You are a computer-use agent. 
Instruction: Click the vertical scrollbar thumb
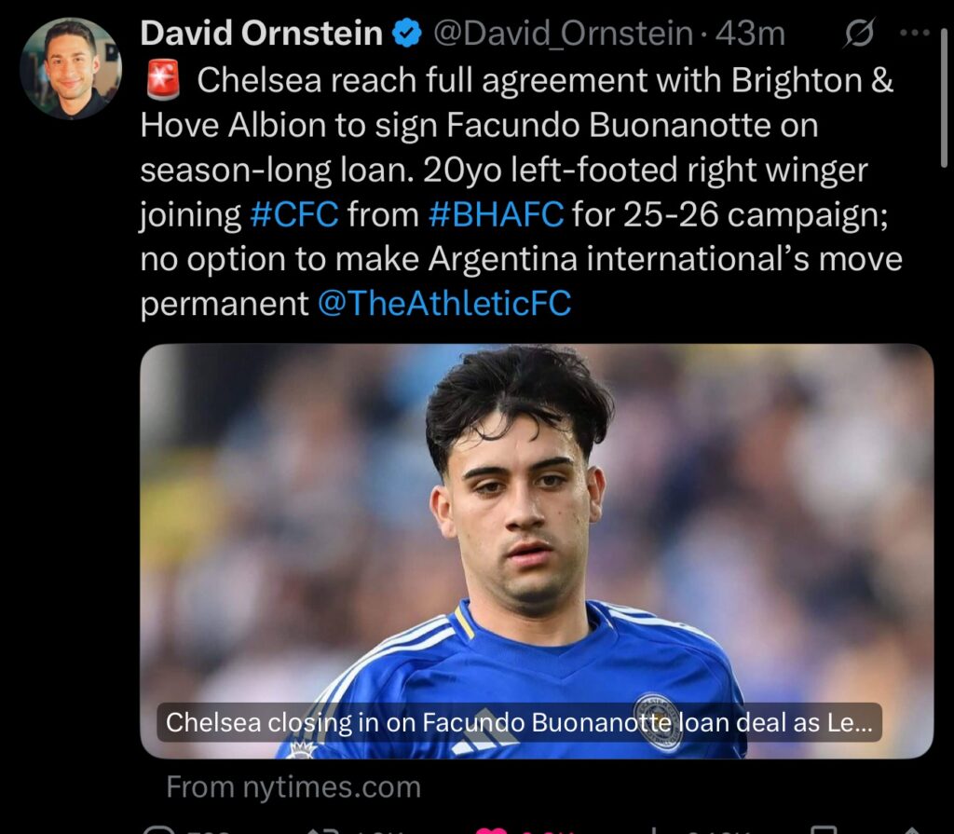click(945, 98)
